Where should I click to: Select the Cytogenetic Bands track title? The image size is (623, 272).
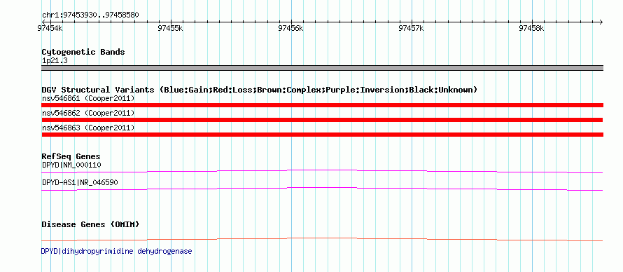tap(83, 52)
